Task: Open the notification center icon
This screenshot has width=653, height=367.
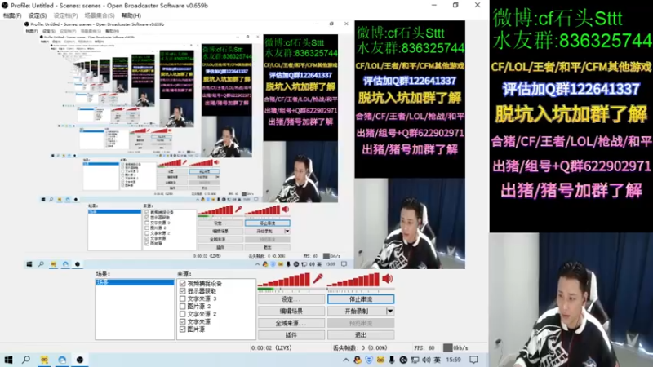Action: [x=474, y=360]
